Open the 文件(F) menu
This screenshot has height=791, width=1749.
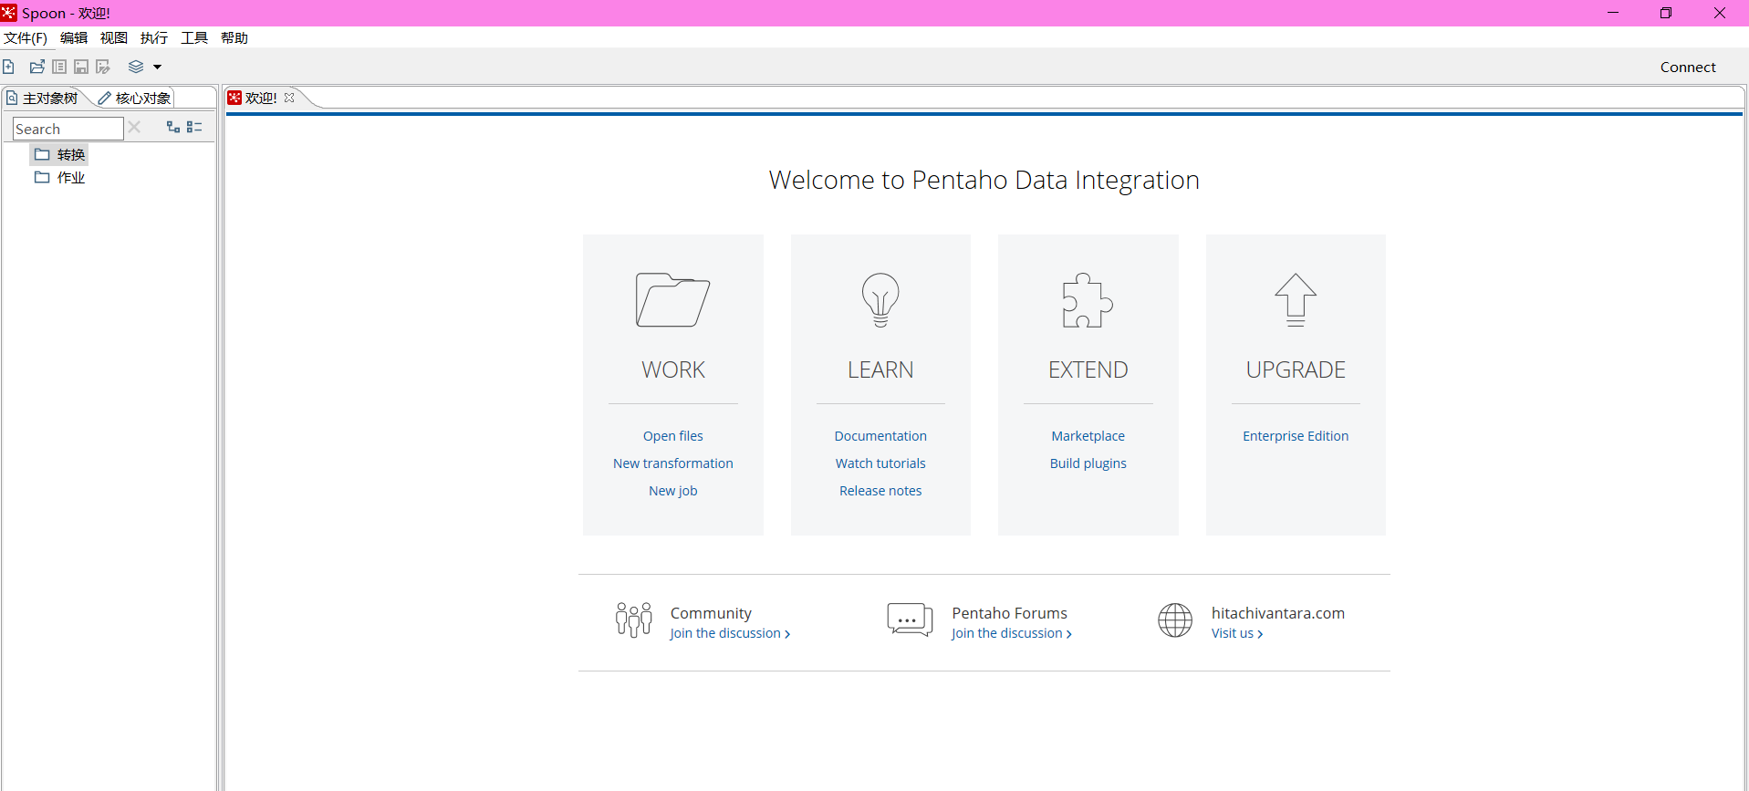coord(26,37)
